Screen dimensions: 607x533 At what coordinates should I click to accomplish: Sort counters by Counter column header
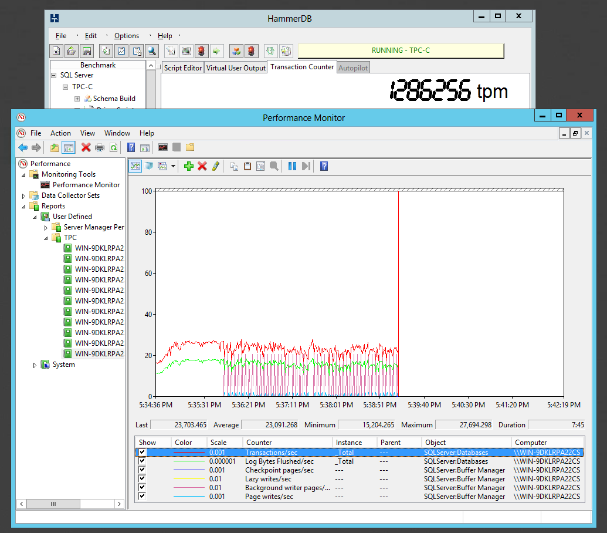click(x=287, y=443)
